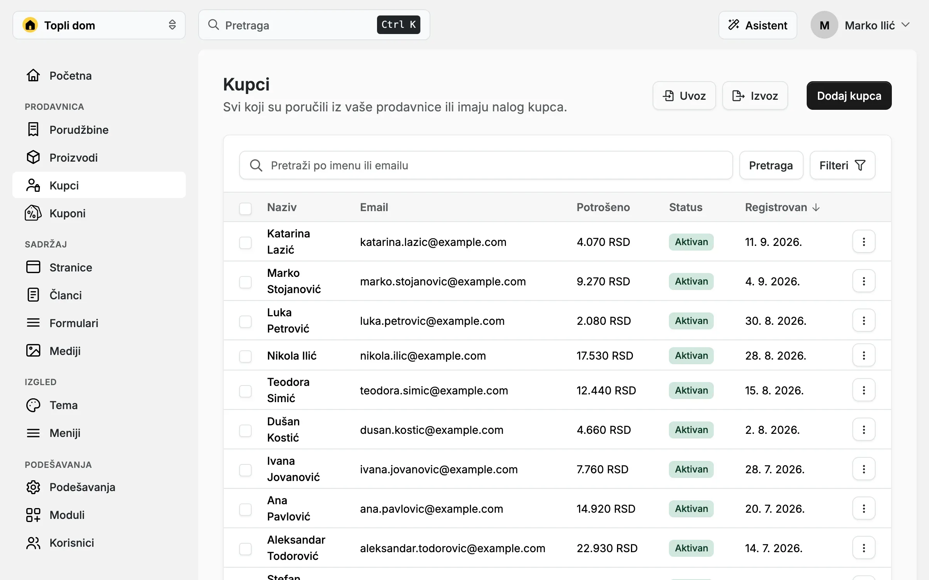Open Korisnici in the sidebar
This screenshot has height=580, width=929.
coord(99,542)
